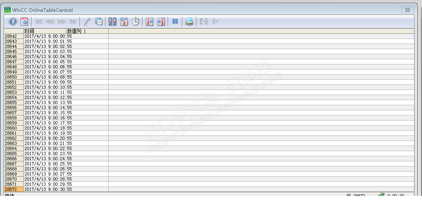Screen dimensions: 422x212
Task: Go to next data record
Action: pos(61,22)
